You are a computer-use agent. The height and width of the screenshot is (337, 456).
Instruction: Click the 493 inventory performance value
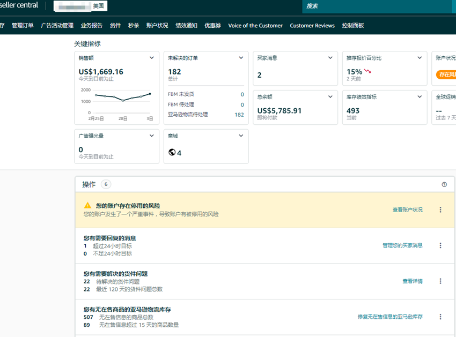353,111
